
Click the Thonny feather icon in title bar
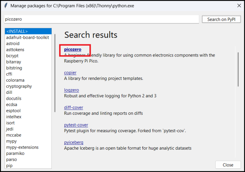tap(6, 6)
